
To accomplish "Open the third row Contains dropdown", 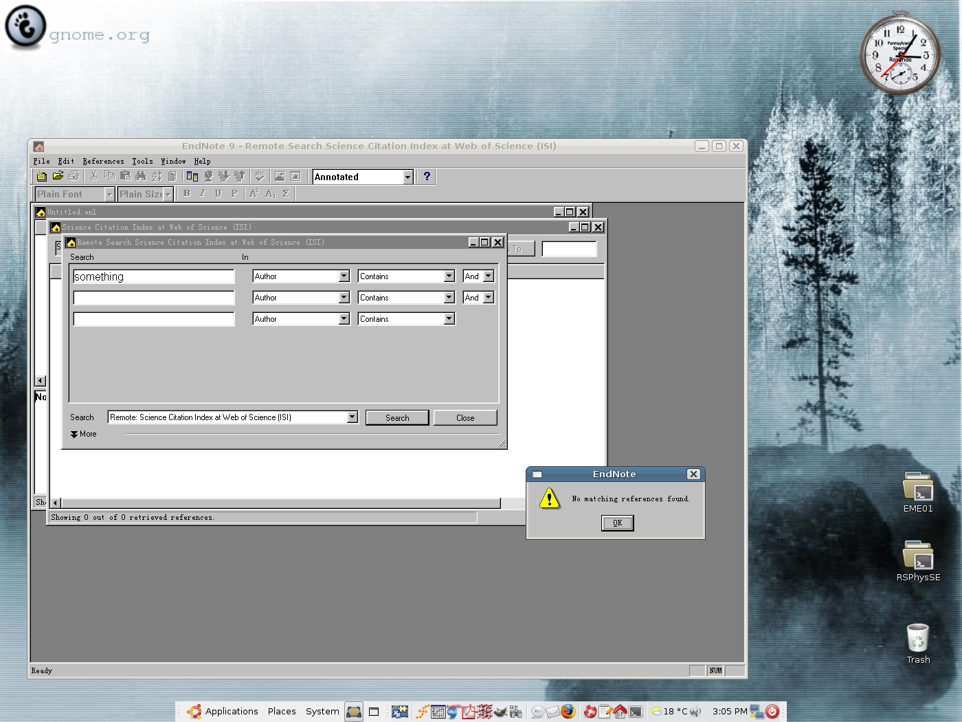I will [449, 319].
